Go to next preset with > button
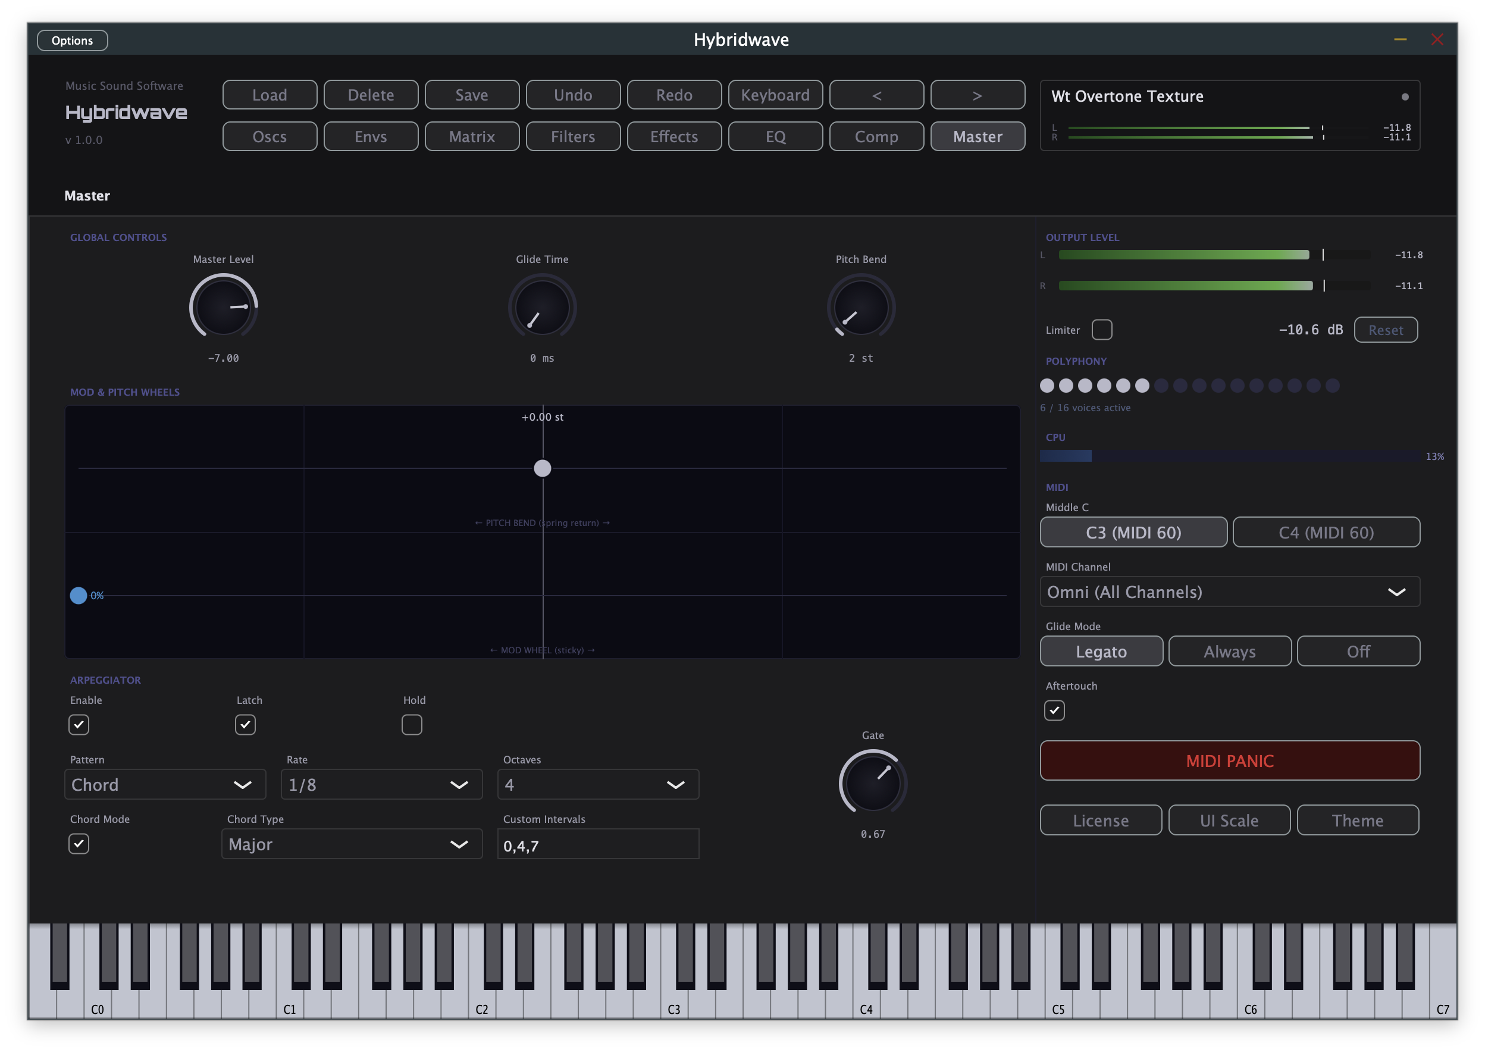This screenshot has height=1052, width=1485. [x=977, y=95]
